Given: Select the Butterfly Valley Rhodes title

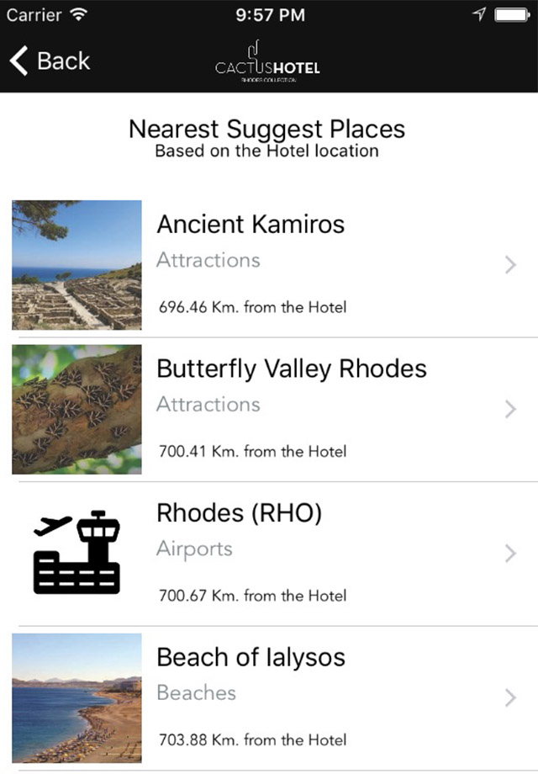Looking at the screenshot, I should (292, 369).
